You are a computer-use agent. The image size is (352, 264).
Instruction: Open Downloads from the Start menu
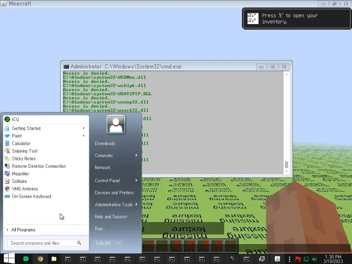point(105,143)
